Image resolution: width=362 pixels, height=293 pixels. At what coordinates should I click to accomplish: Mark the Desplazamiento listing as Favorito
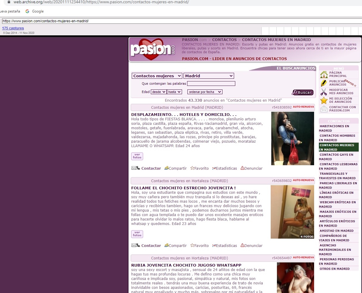[x=200, y=168]
